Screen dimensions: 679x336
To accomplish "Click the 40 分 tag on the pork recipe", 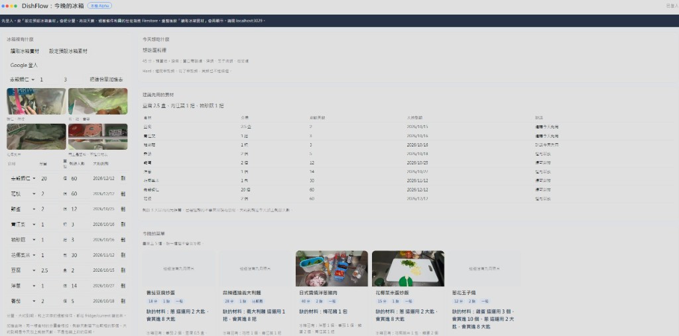I will [305, 301].
